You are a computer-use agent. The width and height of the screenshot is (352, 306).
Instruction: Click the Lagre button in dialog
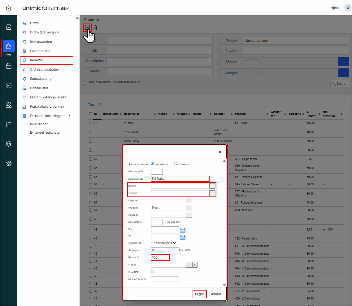199,294
